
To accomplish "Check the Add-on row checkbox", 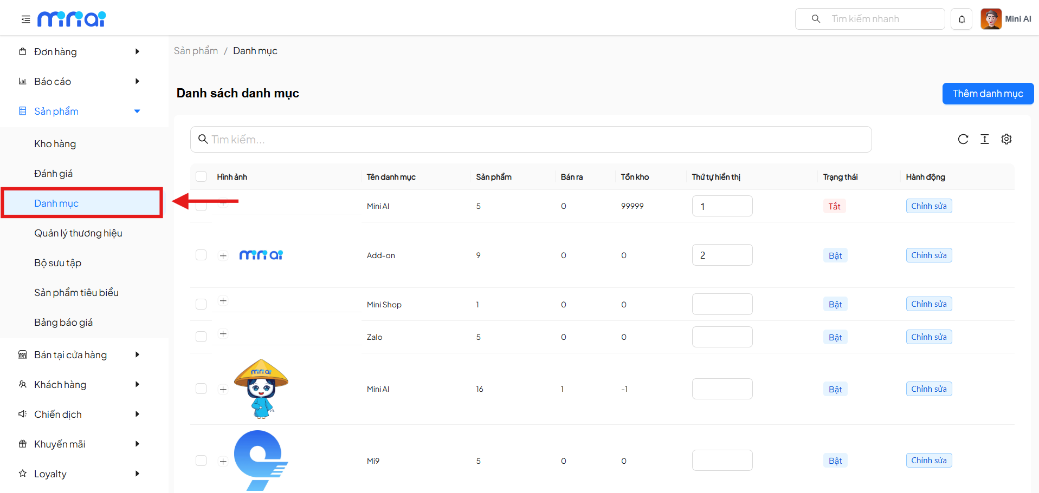I will click(x=201, y=255).
